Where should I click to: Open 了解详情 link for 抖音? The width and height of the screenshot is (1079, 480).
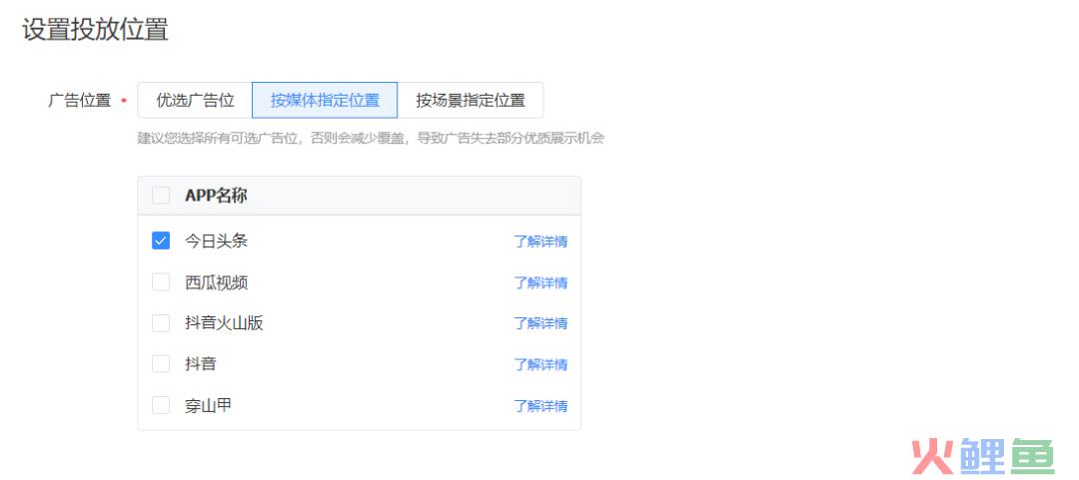click(x=540, y=364)
